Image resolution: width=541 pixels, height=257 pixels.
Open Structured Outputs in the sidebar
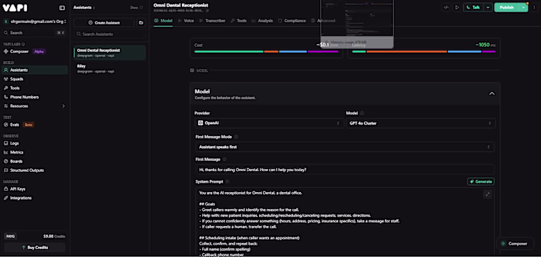click(x=34, y=170)
